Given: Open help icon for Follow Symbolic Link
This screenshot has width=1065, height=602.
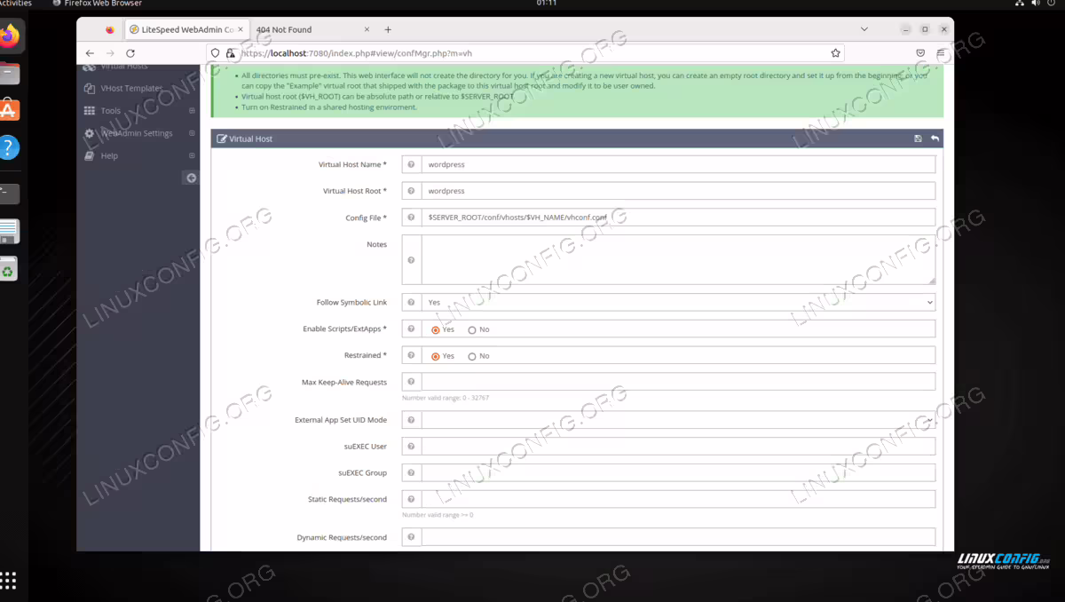Looking at the screenshot, I should 411,302.
